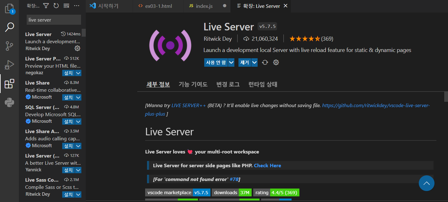
Task: Open install dropdown for SQL Server
Action: click(x=78, y=122)
